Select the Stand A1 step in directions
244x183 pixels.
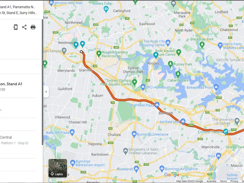pos(18,86)
